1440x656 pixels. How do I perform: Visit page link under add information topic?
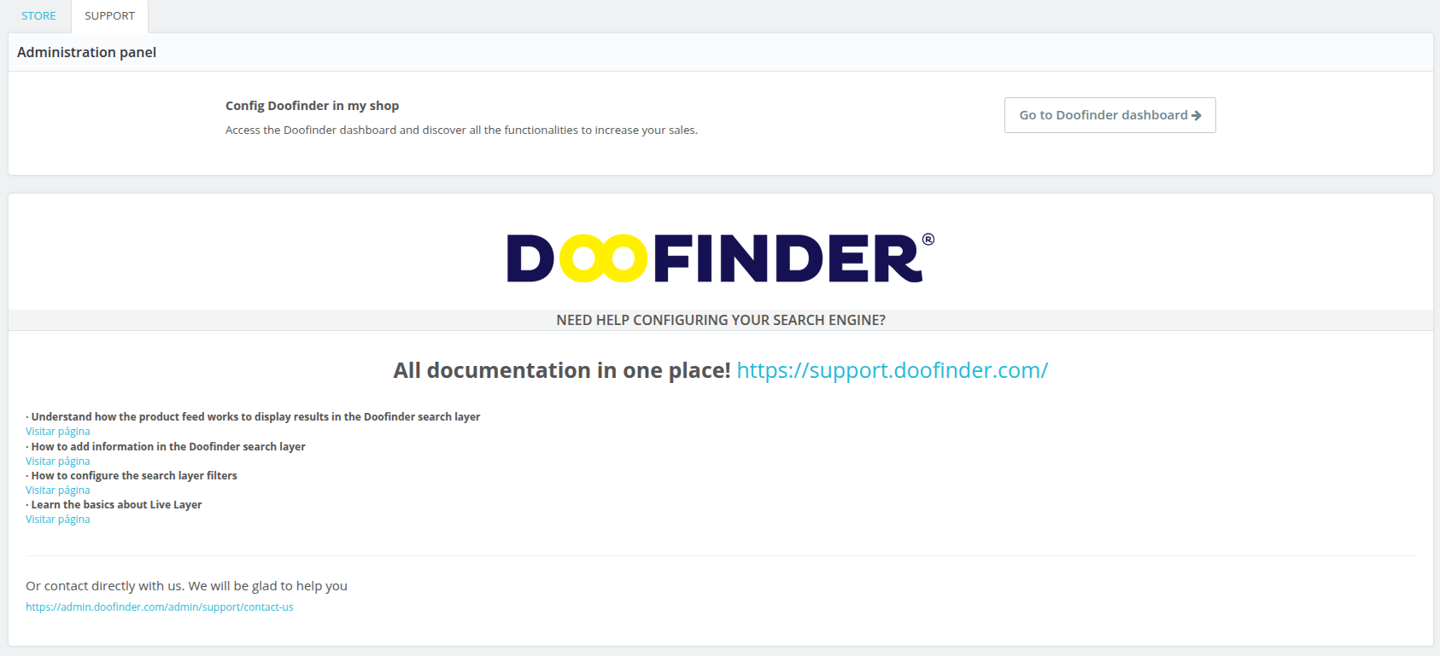(58, 462)
